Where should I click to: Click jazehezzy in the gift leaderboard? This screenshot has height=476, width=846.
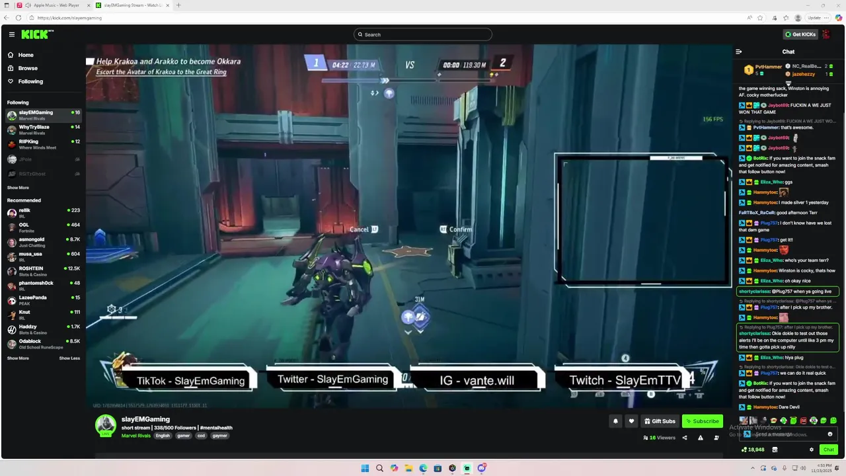804,74
